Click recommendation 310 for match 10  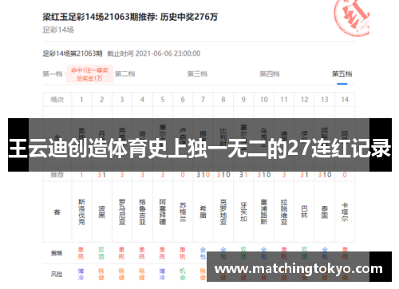(x=263, y=175)
